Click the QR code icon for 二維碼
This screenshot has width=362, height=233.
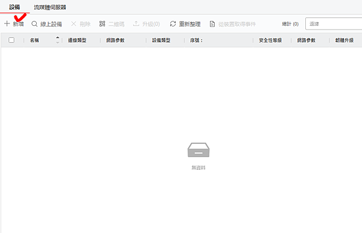pyautogui.click(x=103, y=23)
